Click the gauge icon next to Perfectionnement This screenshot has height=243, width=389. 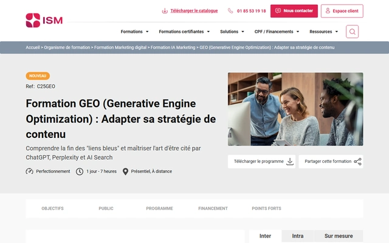(x=30, y=171)
